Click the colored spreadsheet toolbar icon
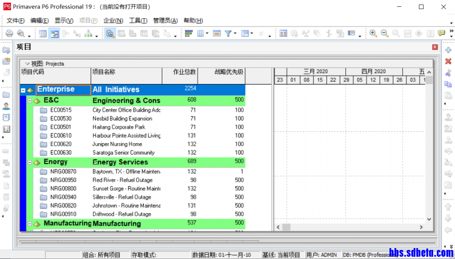The height and width of the screenshot is (259, 455). pyautogui.click(x=283, y=34)
